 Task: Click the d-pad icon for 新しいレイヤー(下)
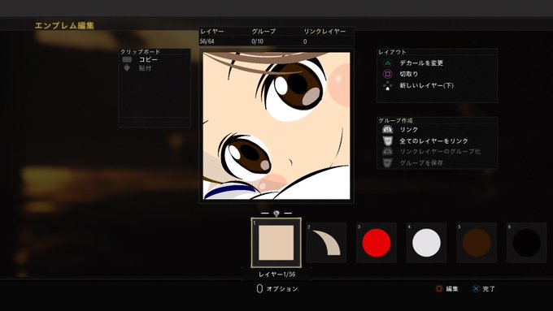387,85
